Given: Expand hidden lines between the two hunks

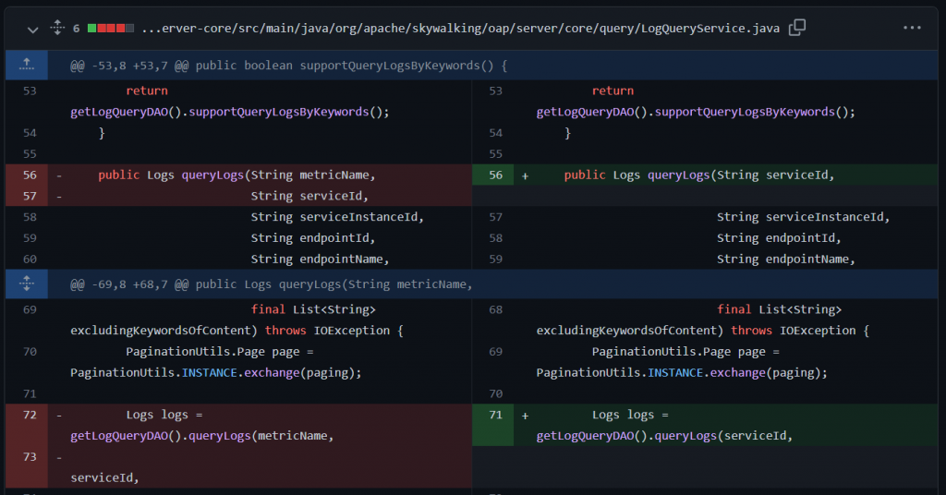Looking at the screenshot, I should pos(27,284).
